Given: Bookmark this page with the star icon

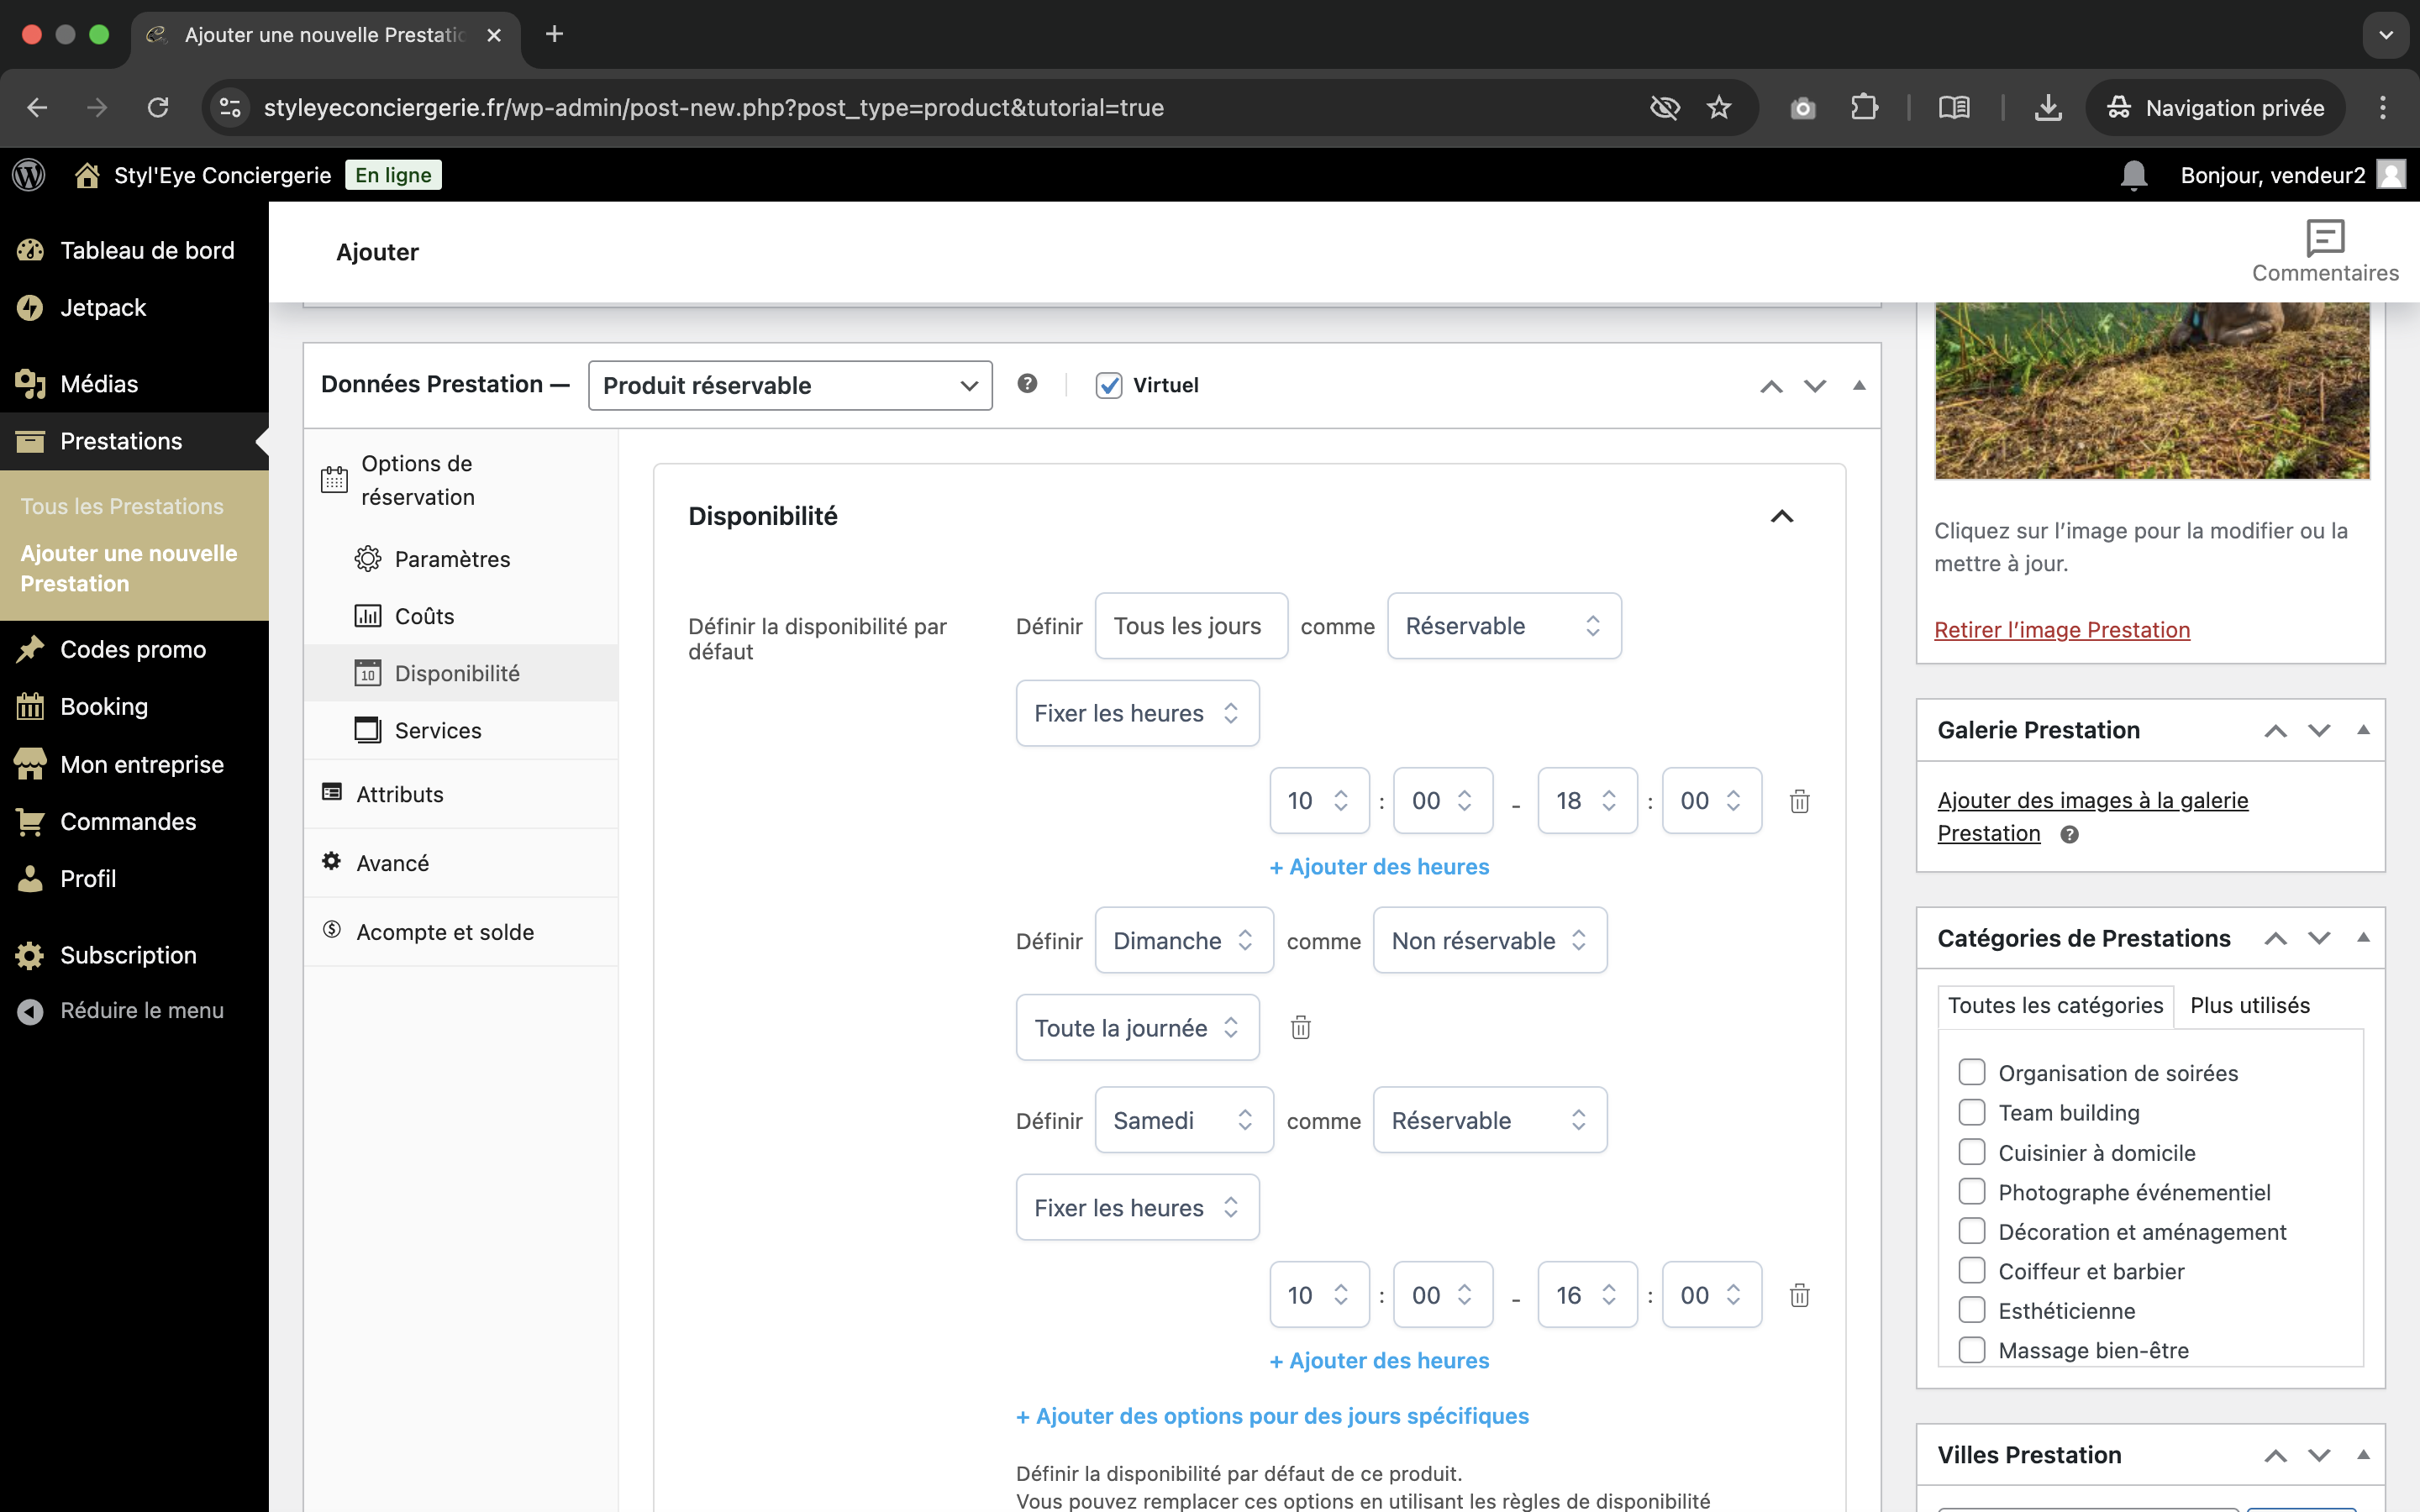Looking at the screenshot, I should tap(1718, 107).
